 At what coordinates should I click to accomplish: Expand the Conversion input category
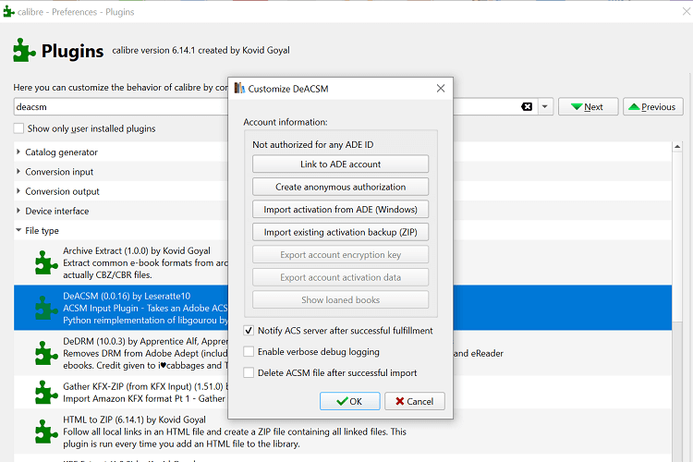click(18, 171)
